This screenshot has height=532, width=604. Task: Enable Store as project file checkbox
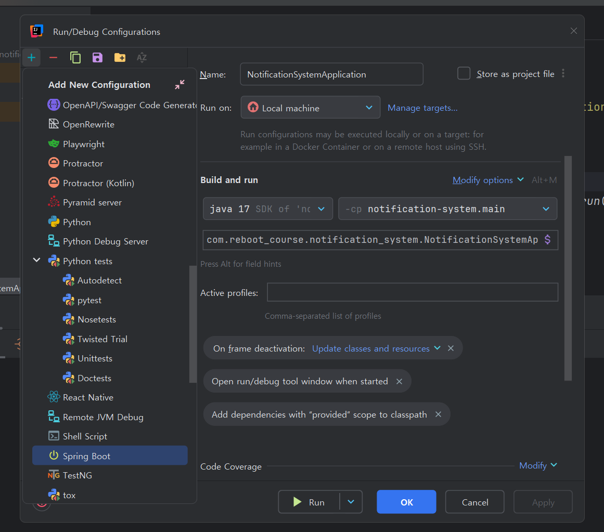pos(464,73)
